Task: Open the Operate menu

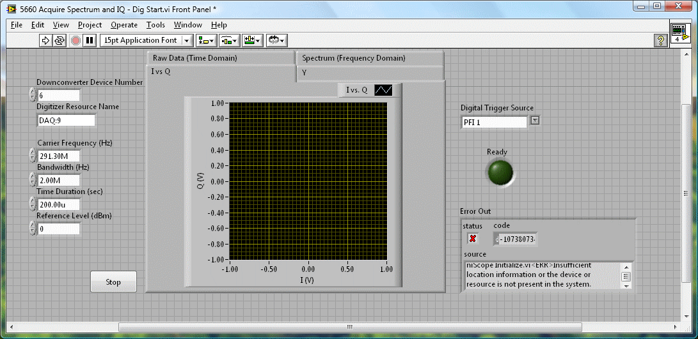Action: pos(124,25)
